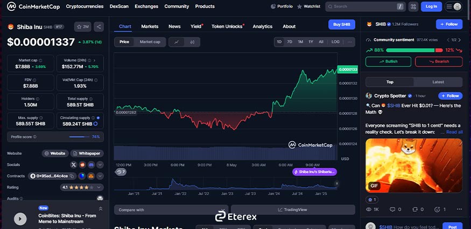Copy the 0x95ad contract address
The height and width of the screenshot is (229, 471).
click(72, 176)
